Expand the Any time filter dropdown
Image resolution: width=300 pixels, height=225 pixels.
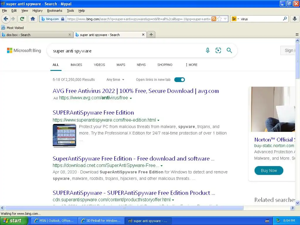click(x=115, y=80)
